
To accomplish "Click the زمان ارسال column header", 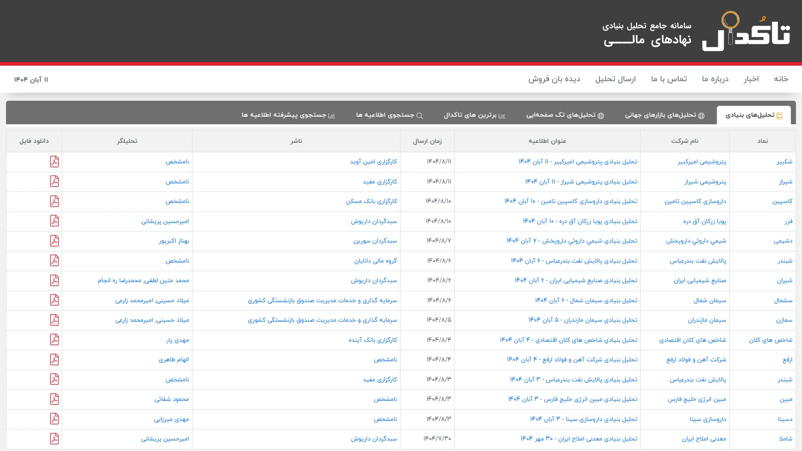I will pyautogui.click(x=427, y=141).
